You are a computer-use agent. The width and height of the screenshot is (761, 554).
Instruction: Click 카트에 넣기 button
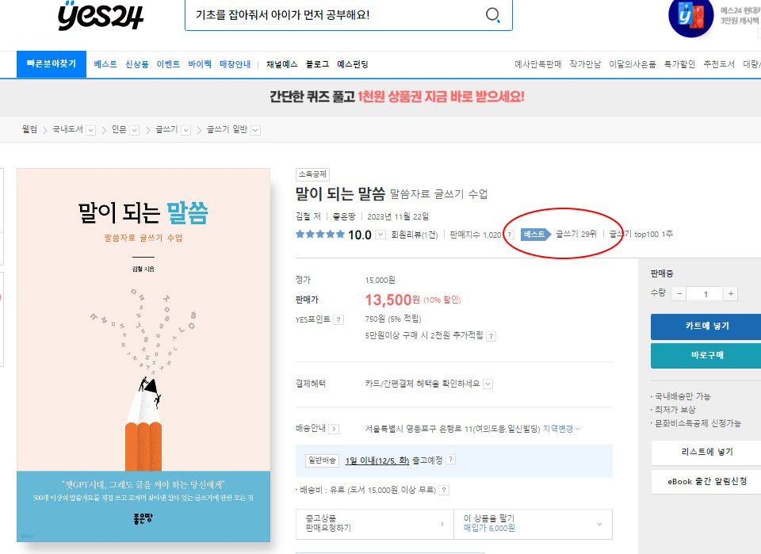pyautogui.click(x=707, y=326)
